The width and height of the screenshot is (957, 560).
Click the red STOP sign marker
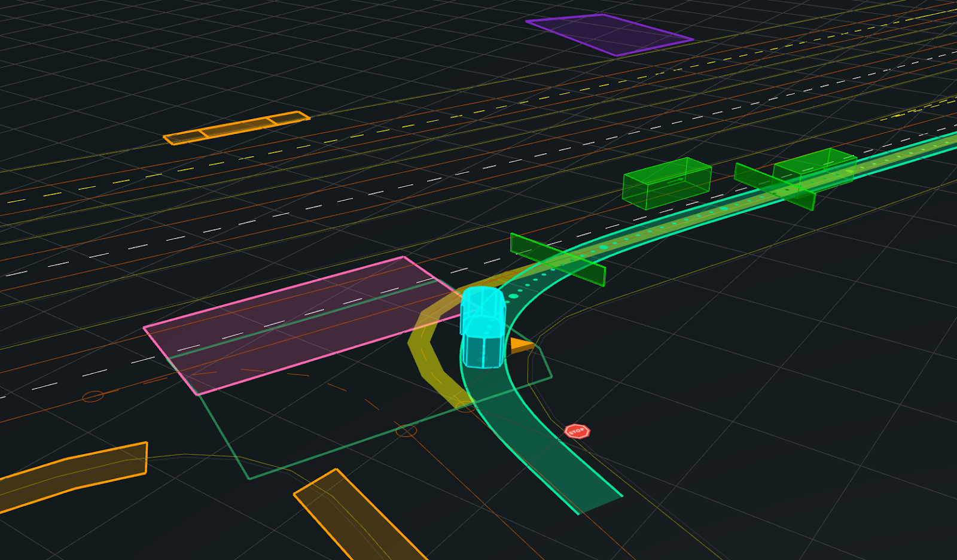pyautogui.click(x=577, y=431)
